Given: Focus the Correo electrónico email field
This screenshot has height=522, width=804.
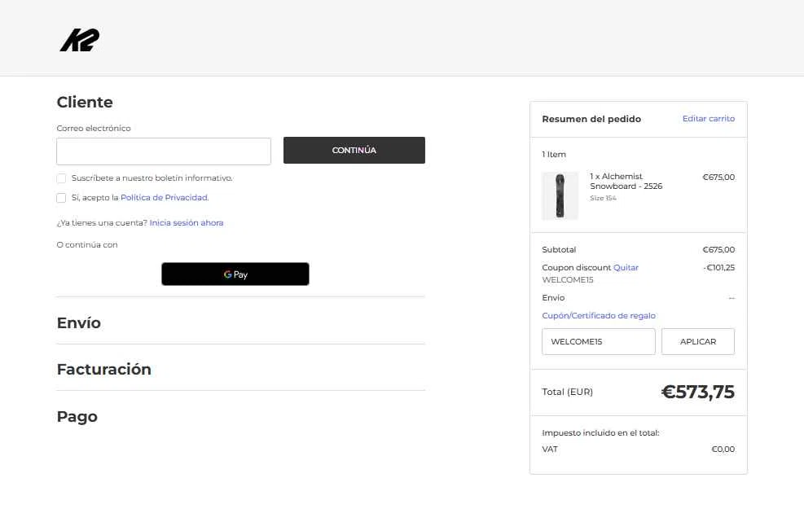Looking at the screenshot, I should tap(164, 151).
